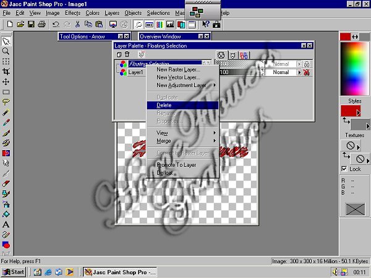Click the context help arrow-question icon
Screen dimensions: 371x278
pos(206,24)
